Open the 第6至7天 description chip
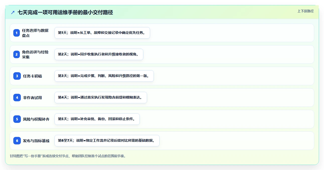The image size is (324, 170). pos(107,141)
